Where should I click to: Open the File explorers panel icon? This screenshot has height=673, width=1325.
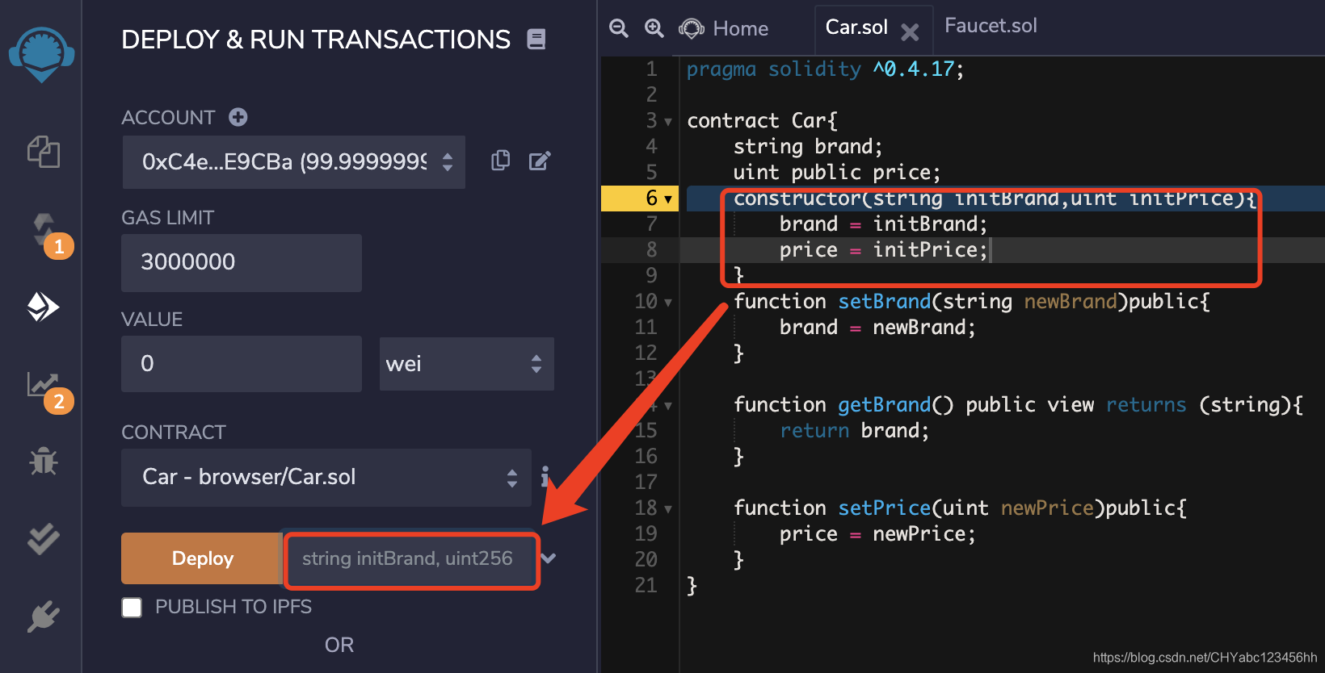[44, 152]
